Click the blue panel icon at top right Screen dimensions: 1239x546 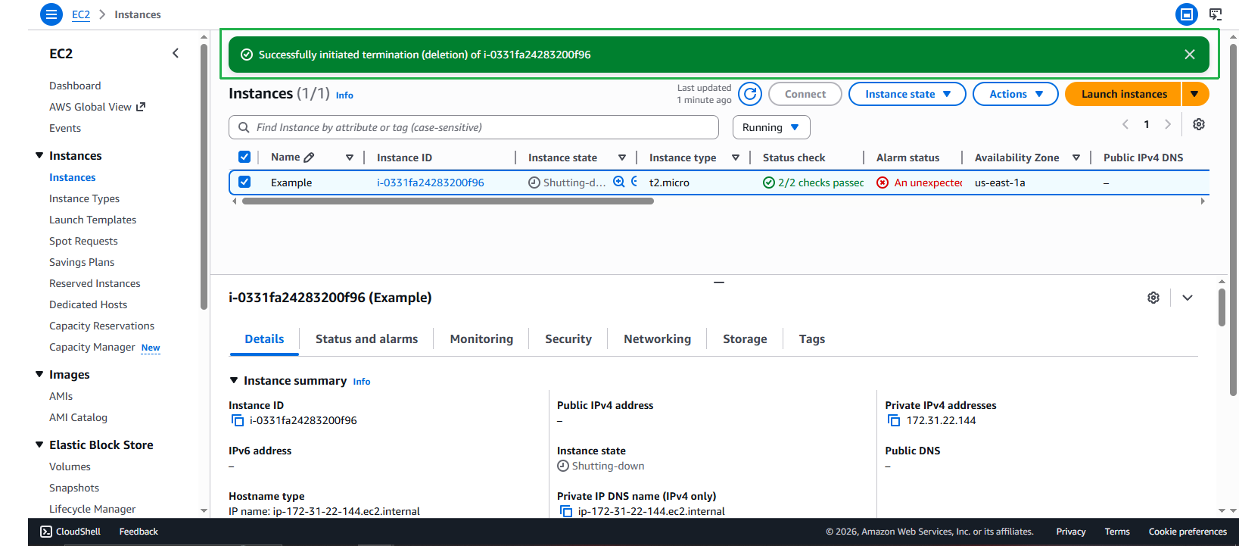point(1187,14)
